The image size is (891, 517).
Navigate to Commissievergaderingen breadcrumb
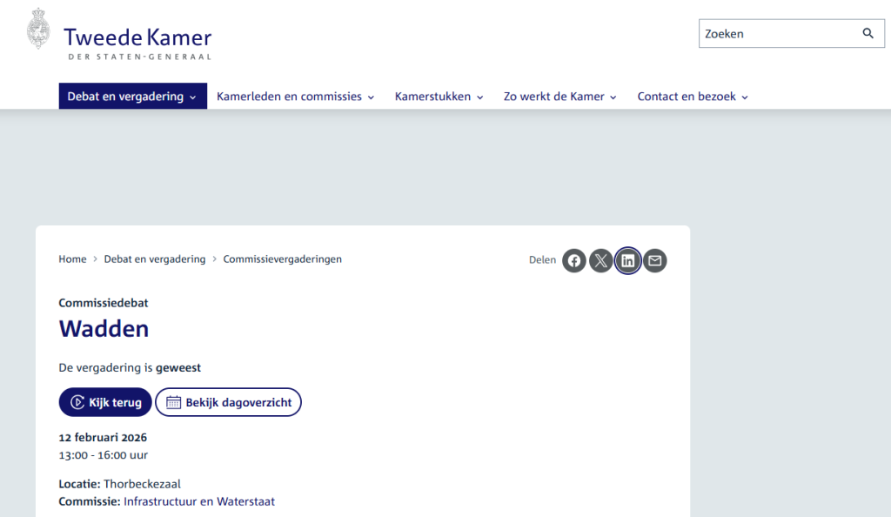(282, 259)
